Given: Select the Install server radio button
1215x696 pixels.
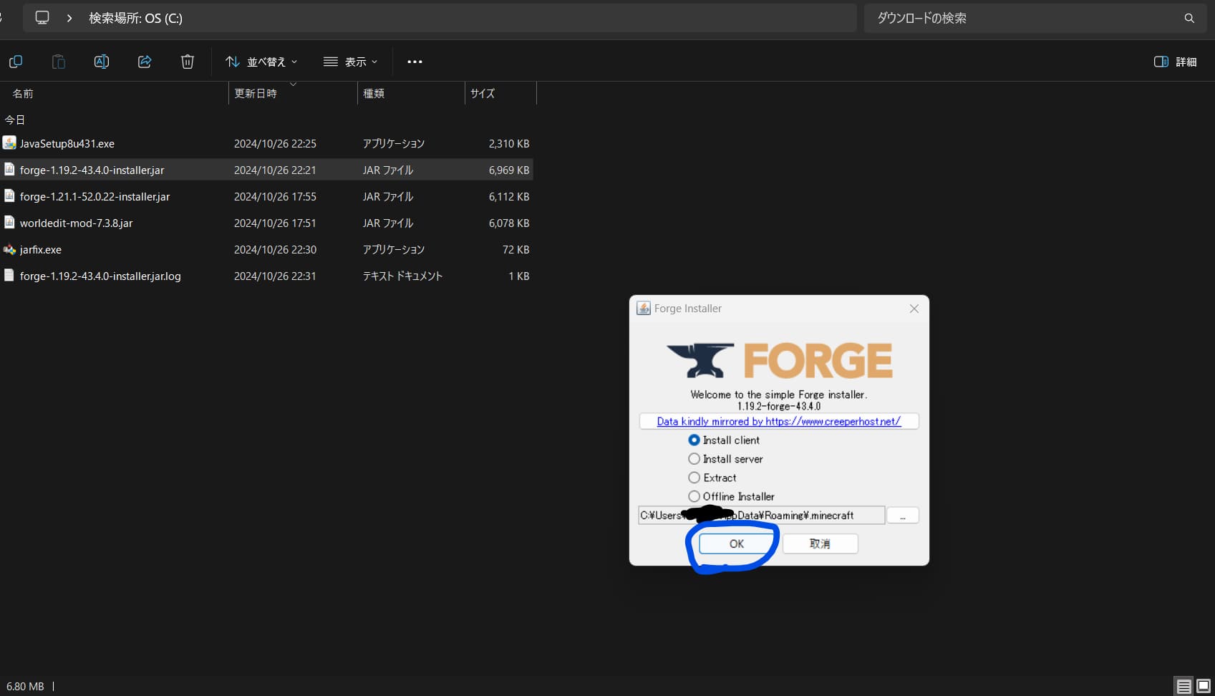Looking at the screenshot, I should (694, 459).
